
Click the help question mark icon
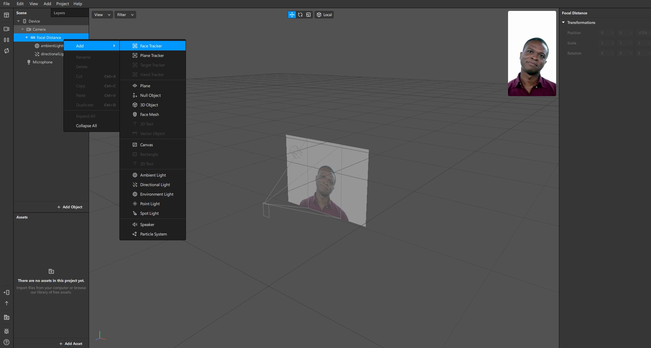pyautogui.click(x=6, y=342)
